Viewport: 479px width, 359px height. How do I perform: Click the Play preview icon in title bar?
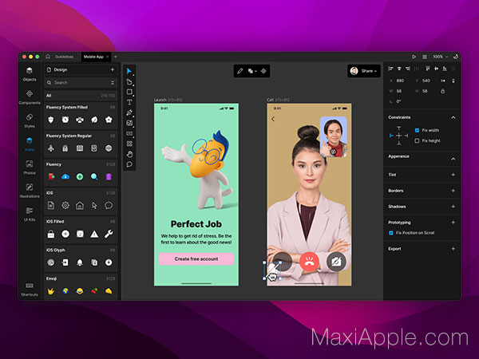[414, 57]
